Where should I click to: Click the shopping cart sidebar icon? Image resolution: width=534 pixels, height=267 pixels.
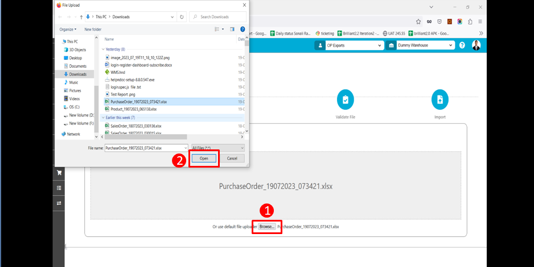[x=59, y=173]
